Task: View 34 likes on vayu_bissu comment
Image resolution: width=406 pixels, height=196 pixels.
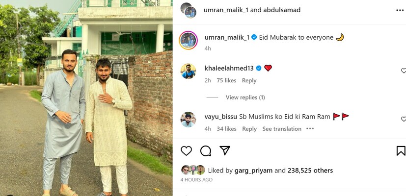Action: (226, 129)
